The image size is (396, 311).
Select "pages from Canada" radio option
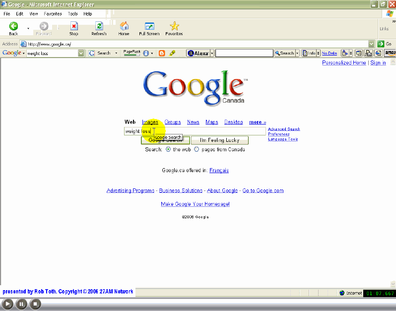[x=197, y=149]
